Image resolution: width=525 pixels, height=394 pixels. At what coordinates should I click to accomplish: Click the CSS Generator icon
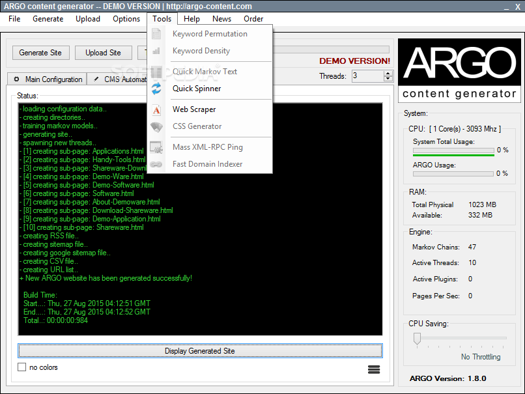[156, 126]
